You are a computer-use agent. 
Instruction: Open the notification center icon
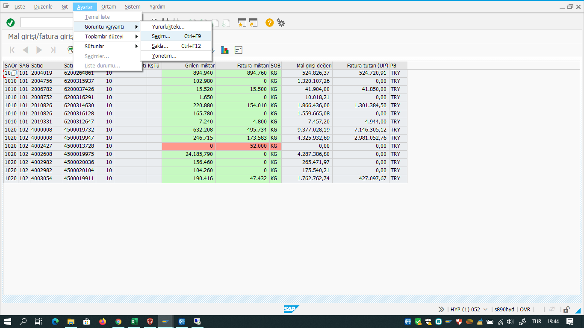coord(569,322)
